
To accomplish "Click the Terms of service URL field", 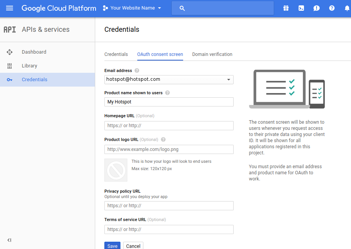I will pos(169,229).
